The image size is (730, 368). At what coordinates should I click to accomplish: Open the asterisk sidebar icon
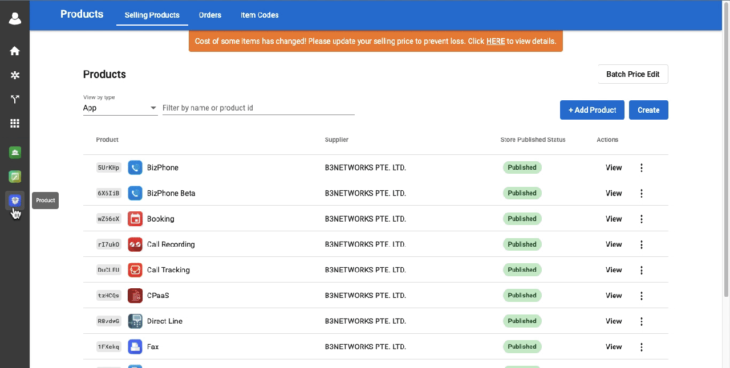click(15, 75)
